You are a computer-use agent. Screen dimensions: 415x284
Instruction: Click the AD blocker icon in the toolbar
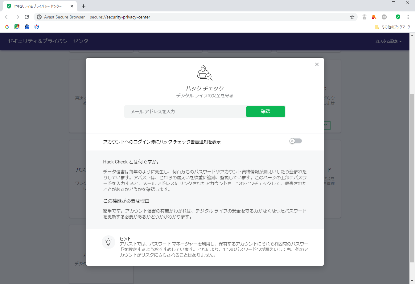click(384, 17)
